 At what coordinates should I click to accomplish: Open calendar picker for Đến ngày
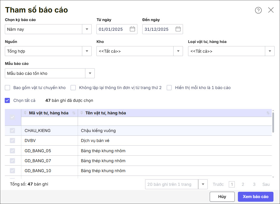point(178,29)
